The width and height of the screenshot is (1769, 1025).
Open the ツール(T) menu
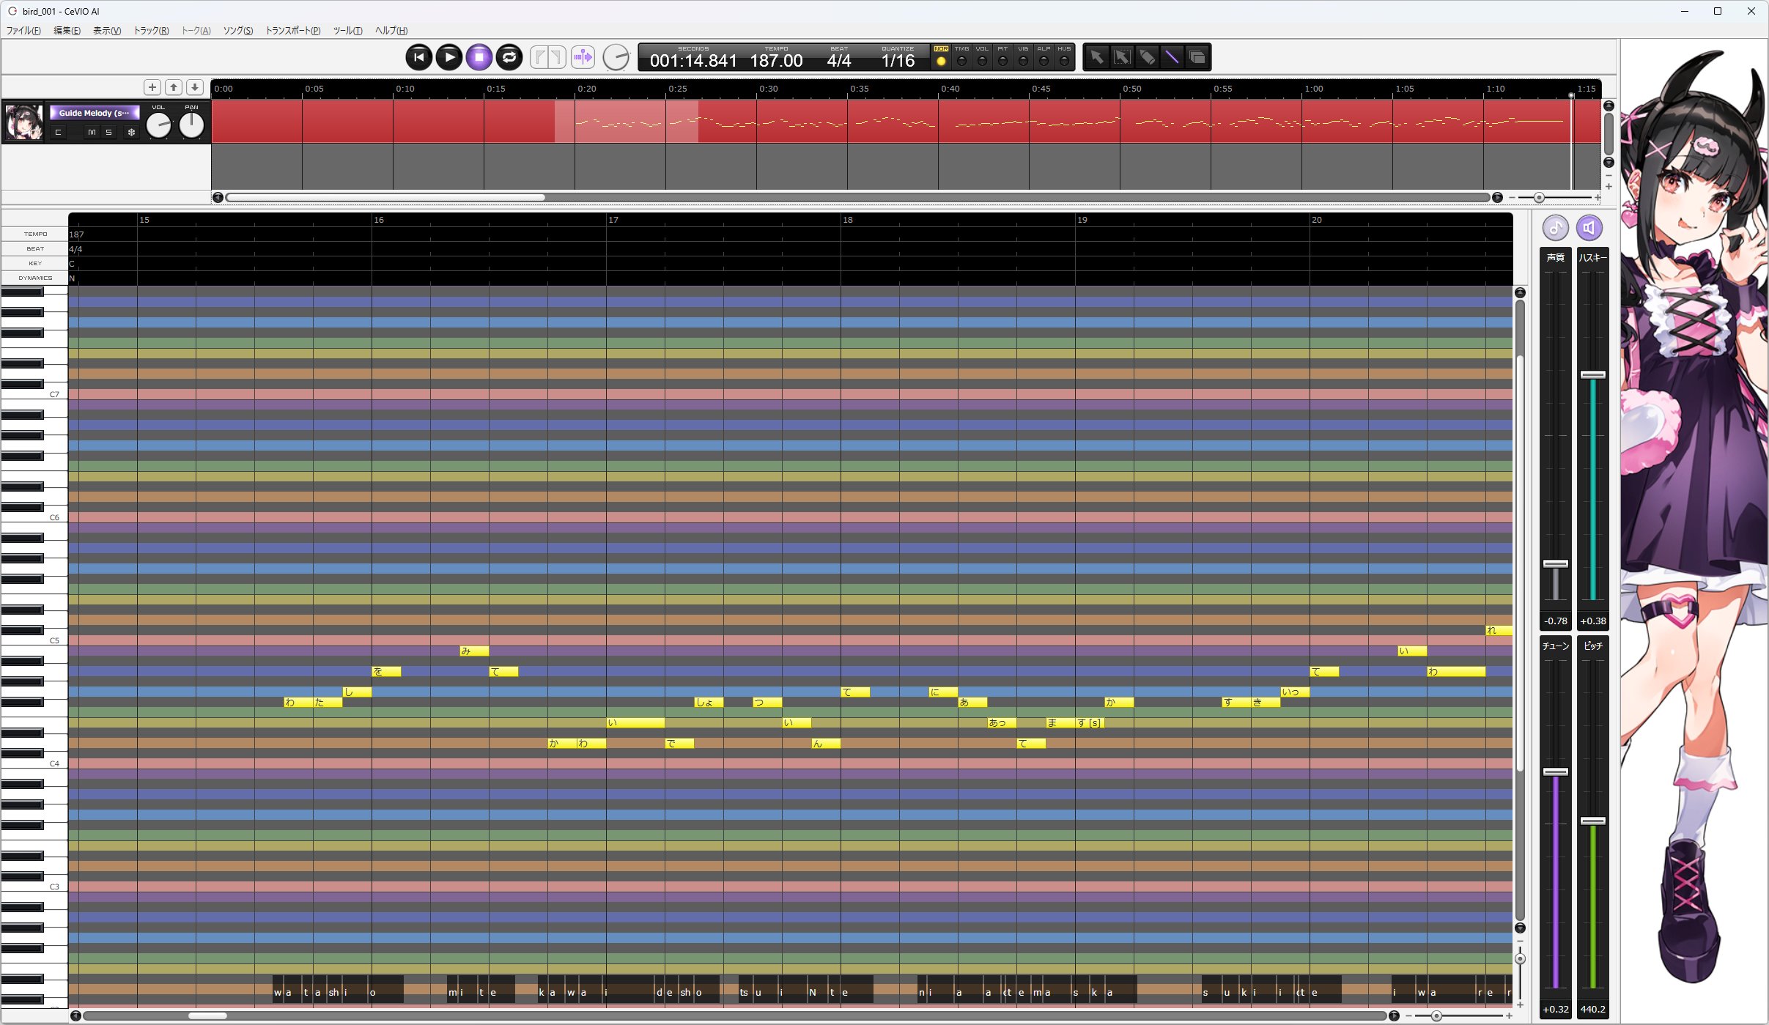coord(347,31)
